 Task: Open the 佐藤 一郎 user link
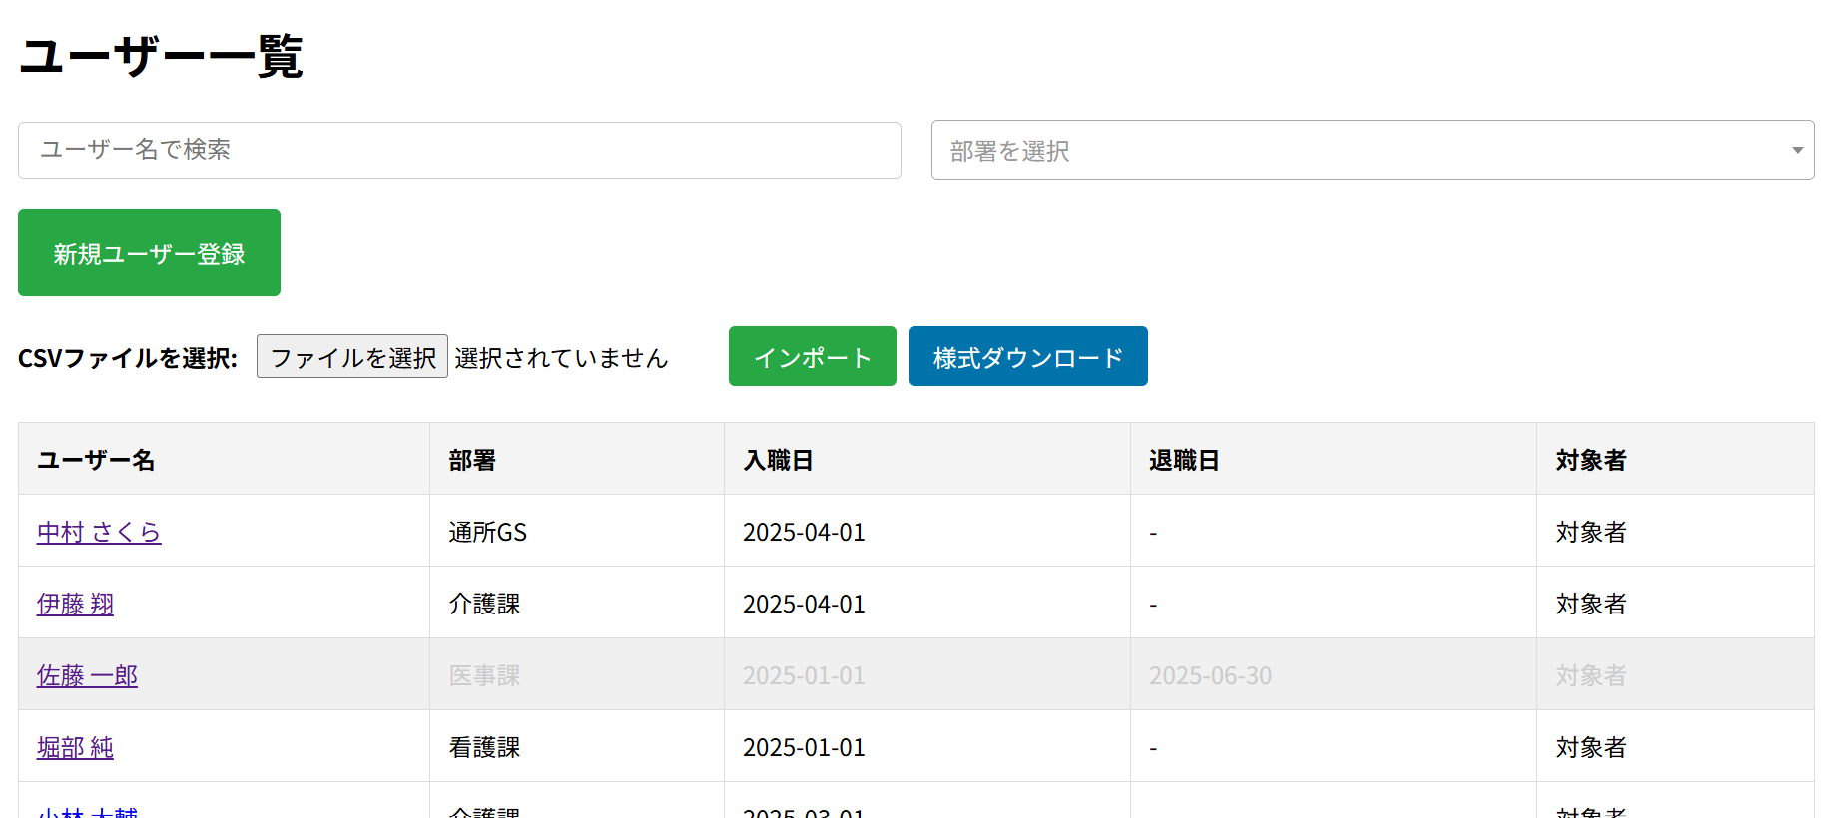(x=87, y=676)
